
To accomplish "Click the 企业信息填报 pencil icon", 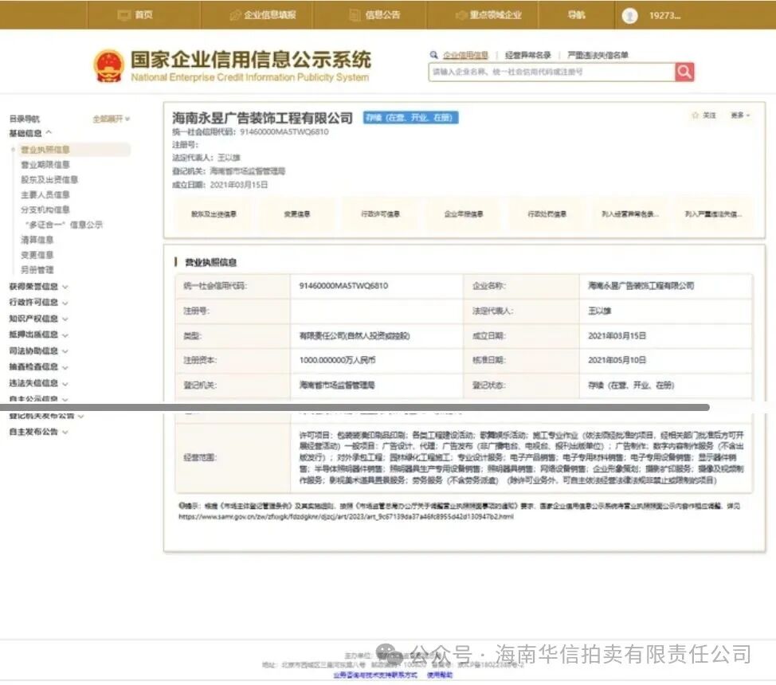I will (x=235, y=15).
